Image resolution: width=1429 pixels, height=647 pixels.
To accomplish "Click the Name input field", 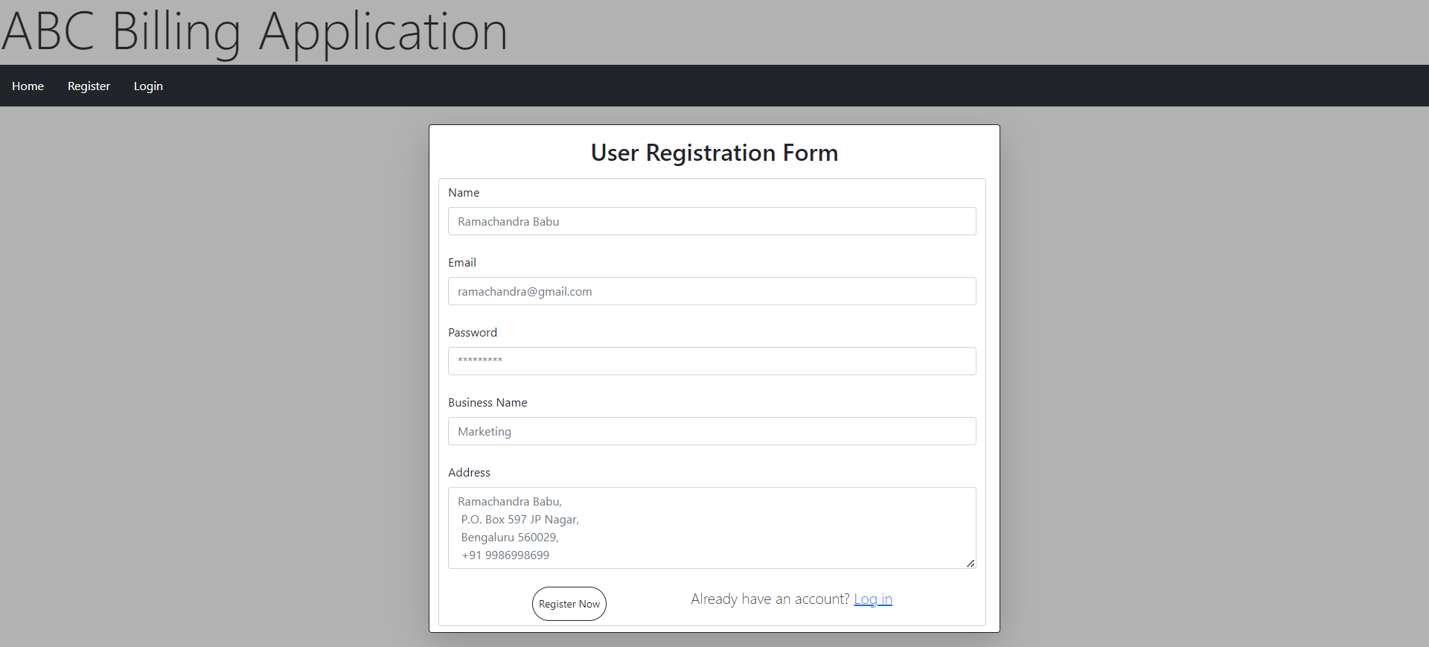I will click(x=712, y=221).
